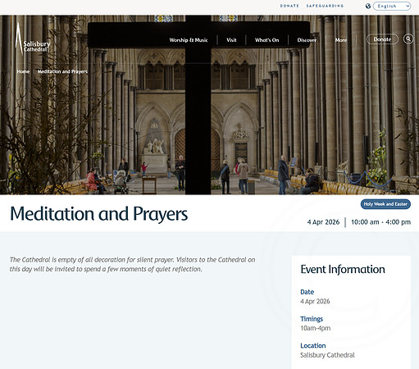Click the globe language icon
The width and height of the screenshot is (419, 369).
coord(368,6)
